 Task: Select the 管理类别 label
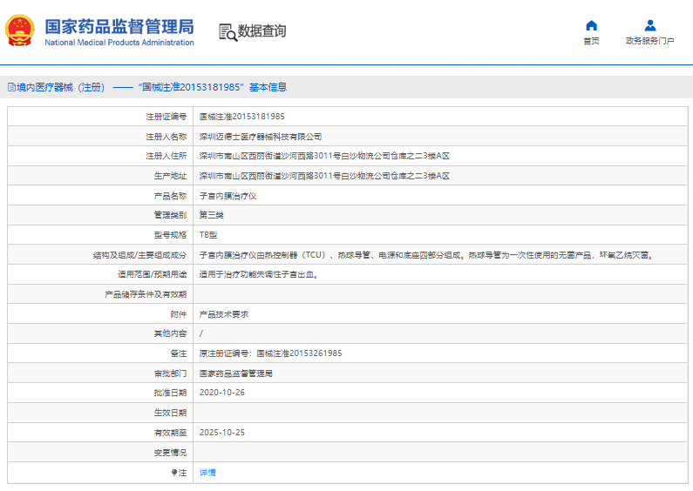coord(170,215)
